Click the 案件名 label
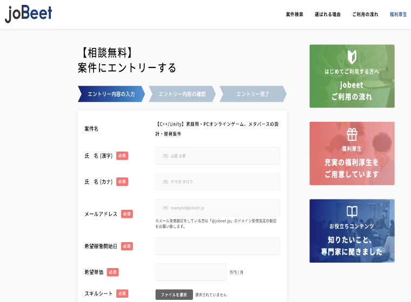The image size is (411, 302). tap(91, 129)
